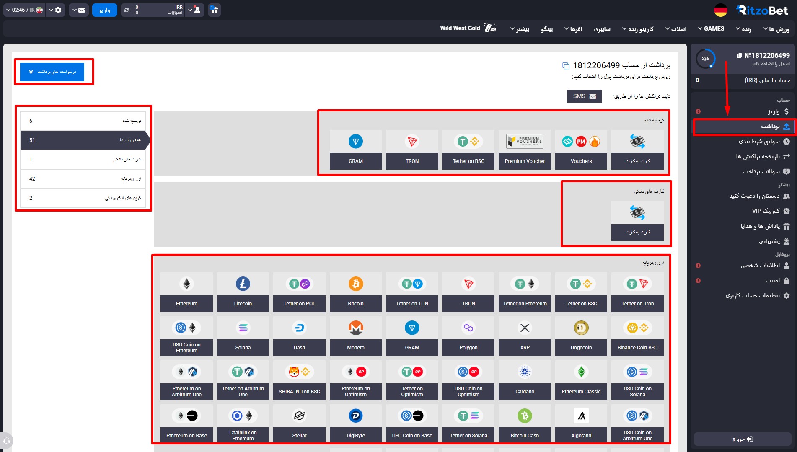Expand 'درخواست های برداشت' withdrawal requests
This screenshot has height=452, width=797.
coord(52,72)
